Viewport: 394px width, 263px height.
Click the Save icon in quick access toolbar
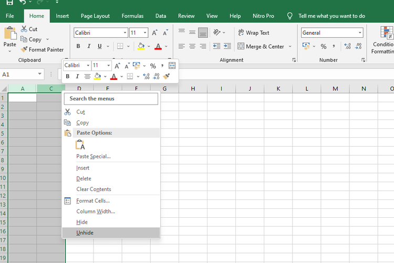[x=10, y=2]
